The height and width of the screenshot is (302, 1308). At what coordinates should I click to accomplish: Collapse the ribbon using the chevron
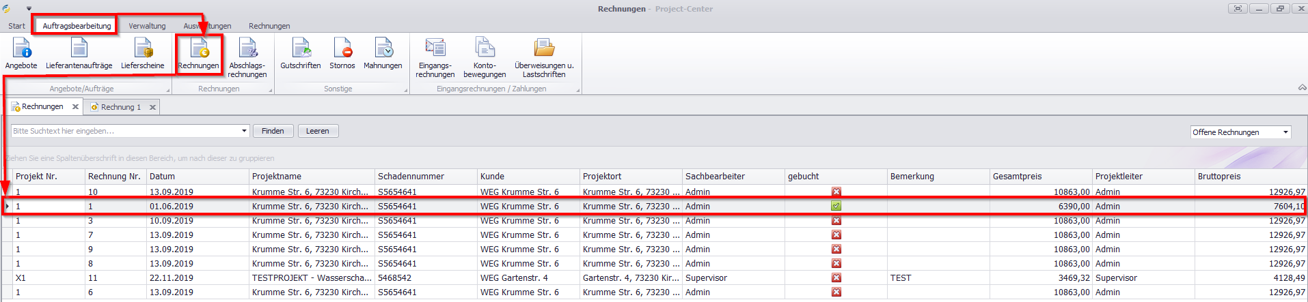1302,88
